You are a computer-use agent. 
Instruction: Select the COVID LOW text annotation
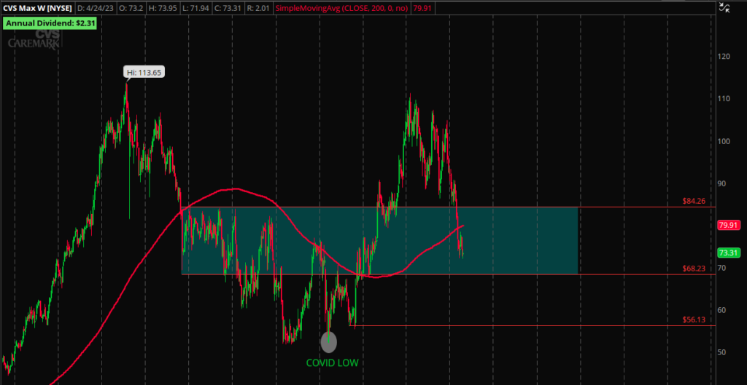(x=333, y=362)
